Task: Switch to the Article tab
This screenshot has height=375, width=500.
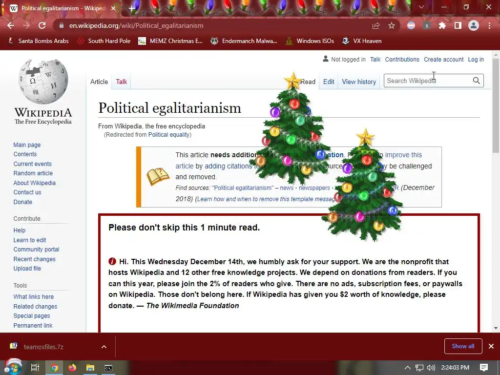Action: point(99,82)
